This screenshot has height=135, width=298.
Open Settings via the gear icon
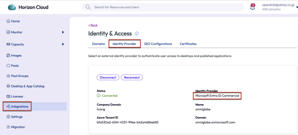tap(8, 117)
